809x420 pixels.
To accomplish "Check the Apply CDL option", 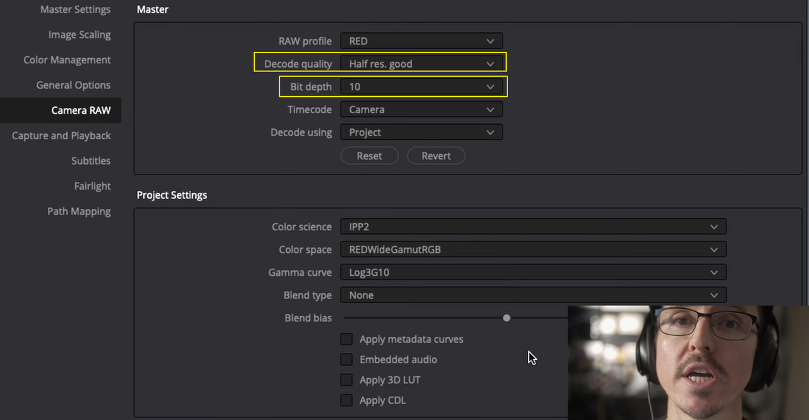I will (346, 400).
